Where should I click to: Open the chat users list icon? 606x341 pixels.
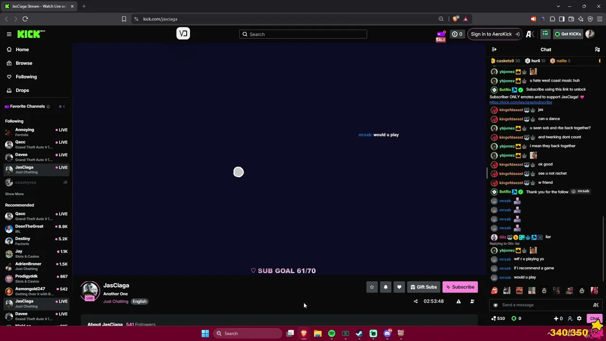(597, 49)
